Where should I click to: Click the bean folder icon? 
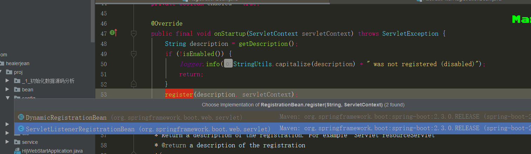[17, 90]
